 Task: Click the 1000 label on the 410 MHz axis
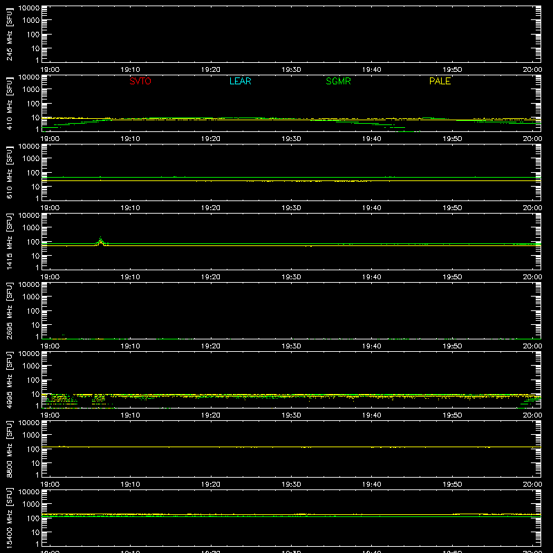[31, 90]
